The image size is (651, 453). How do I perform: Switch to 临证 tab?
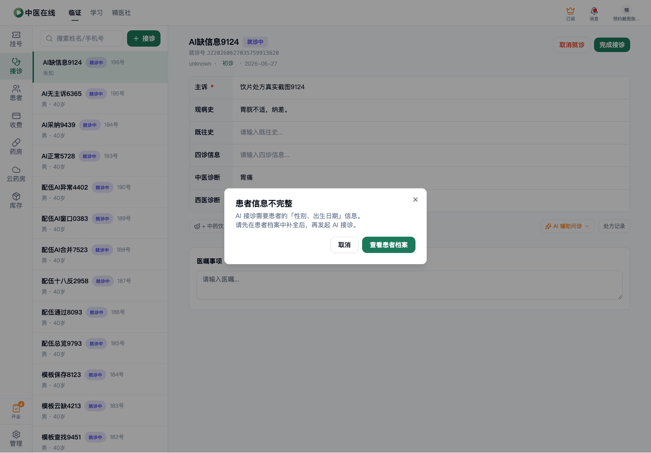[75, 13]
